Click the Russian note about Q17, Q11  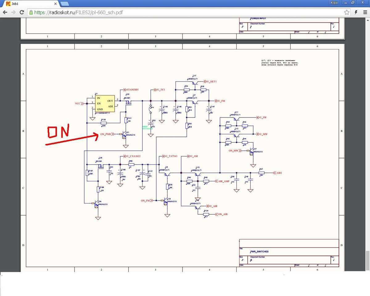(x=280, y=63)
